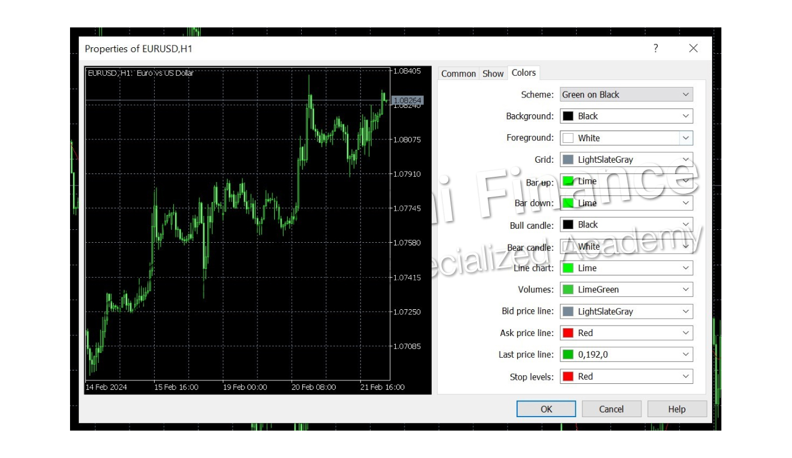Screen dimensions: 792x458
Task: Click the Cancel button
Action: (x=611, y=409)
